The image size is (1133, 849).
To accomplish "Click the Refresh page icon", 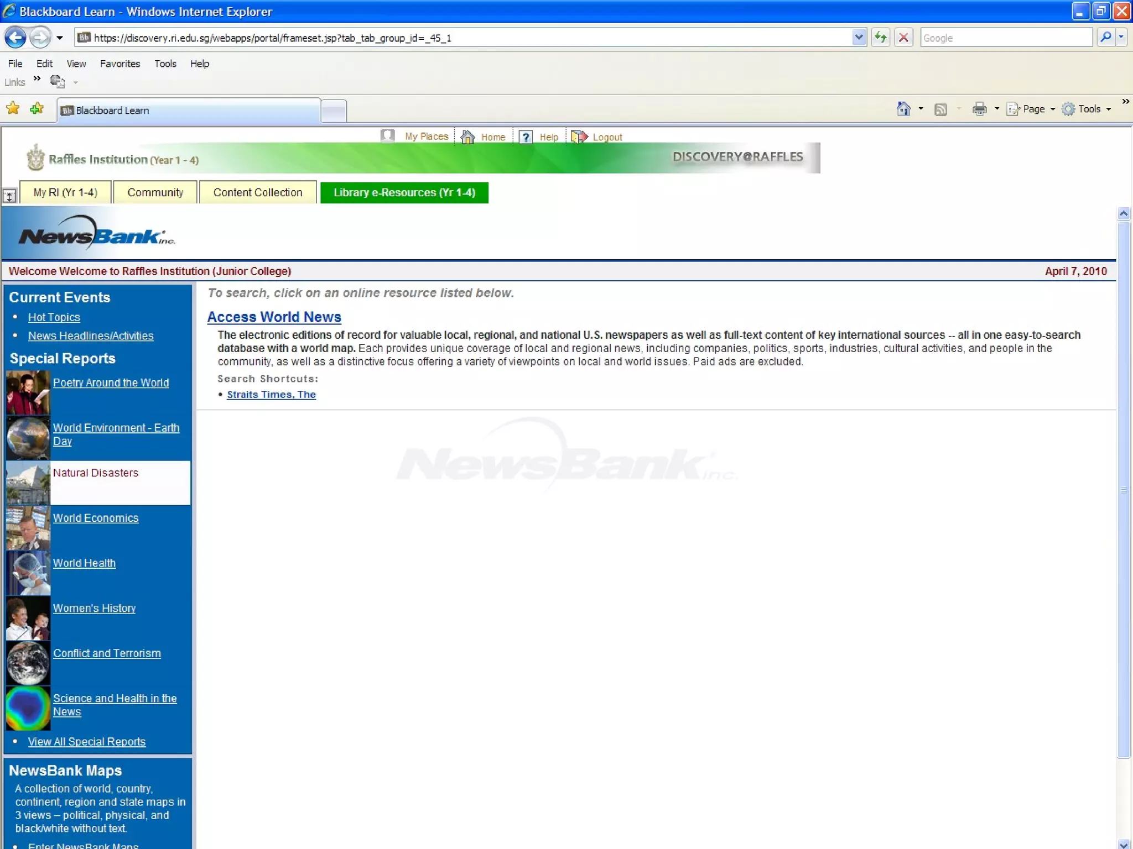I will tap(880, 38).
